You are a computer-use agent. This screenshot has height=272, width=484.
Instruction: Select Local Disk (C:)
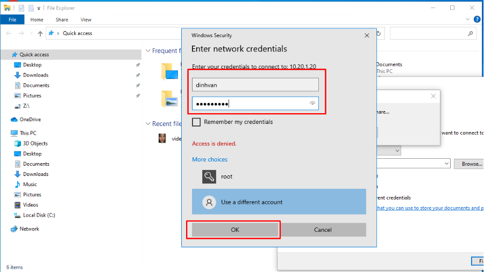tap(39, 215)
